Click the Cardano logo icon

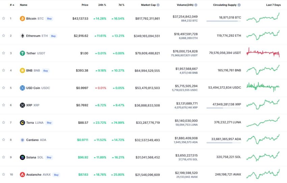(22, 140)
